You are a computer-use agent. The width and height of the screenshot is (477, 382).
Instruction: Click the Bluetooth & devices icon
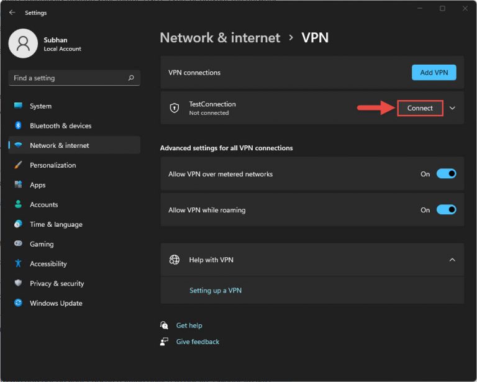click(18, 125)
